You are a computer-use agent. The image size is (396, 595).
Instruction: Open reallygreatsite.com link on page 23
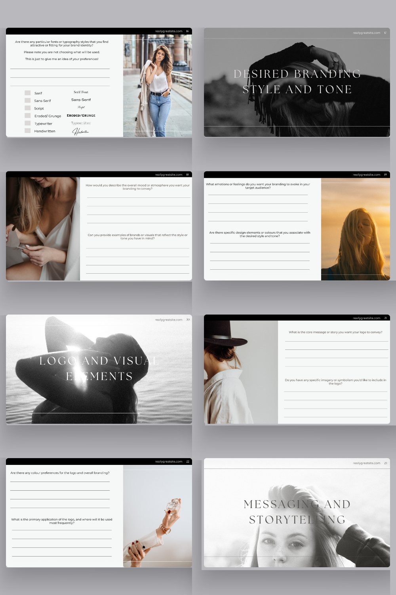point(367,463)
